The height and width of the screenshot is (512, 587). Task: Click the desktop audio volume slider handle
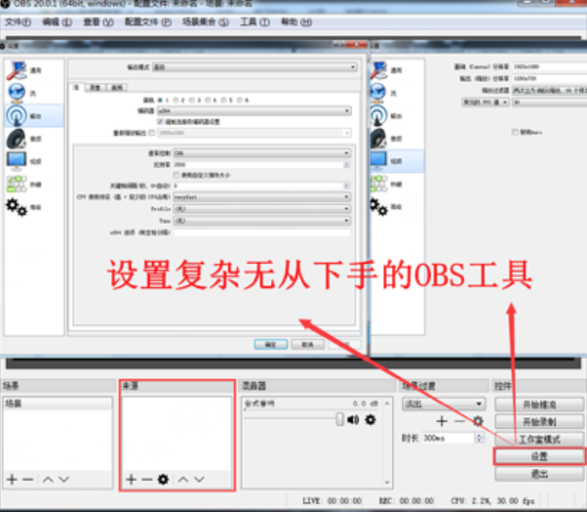[339, 419]
